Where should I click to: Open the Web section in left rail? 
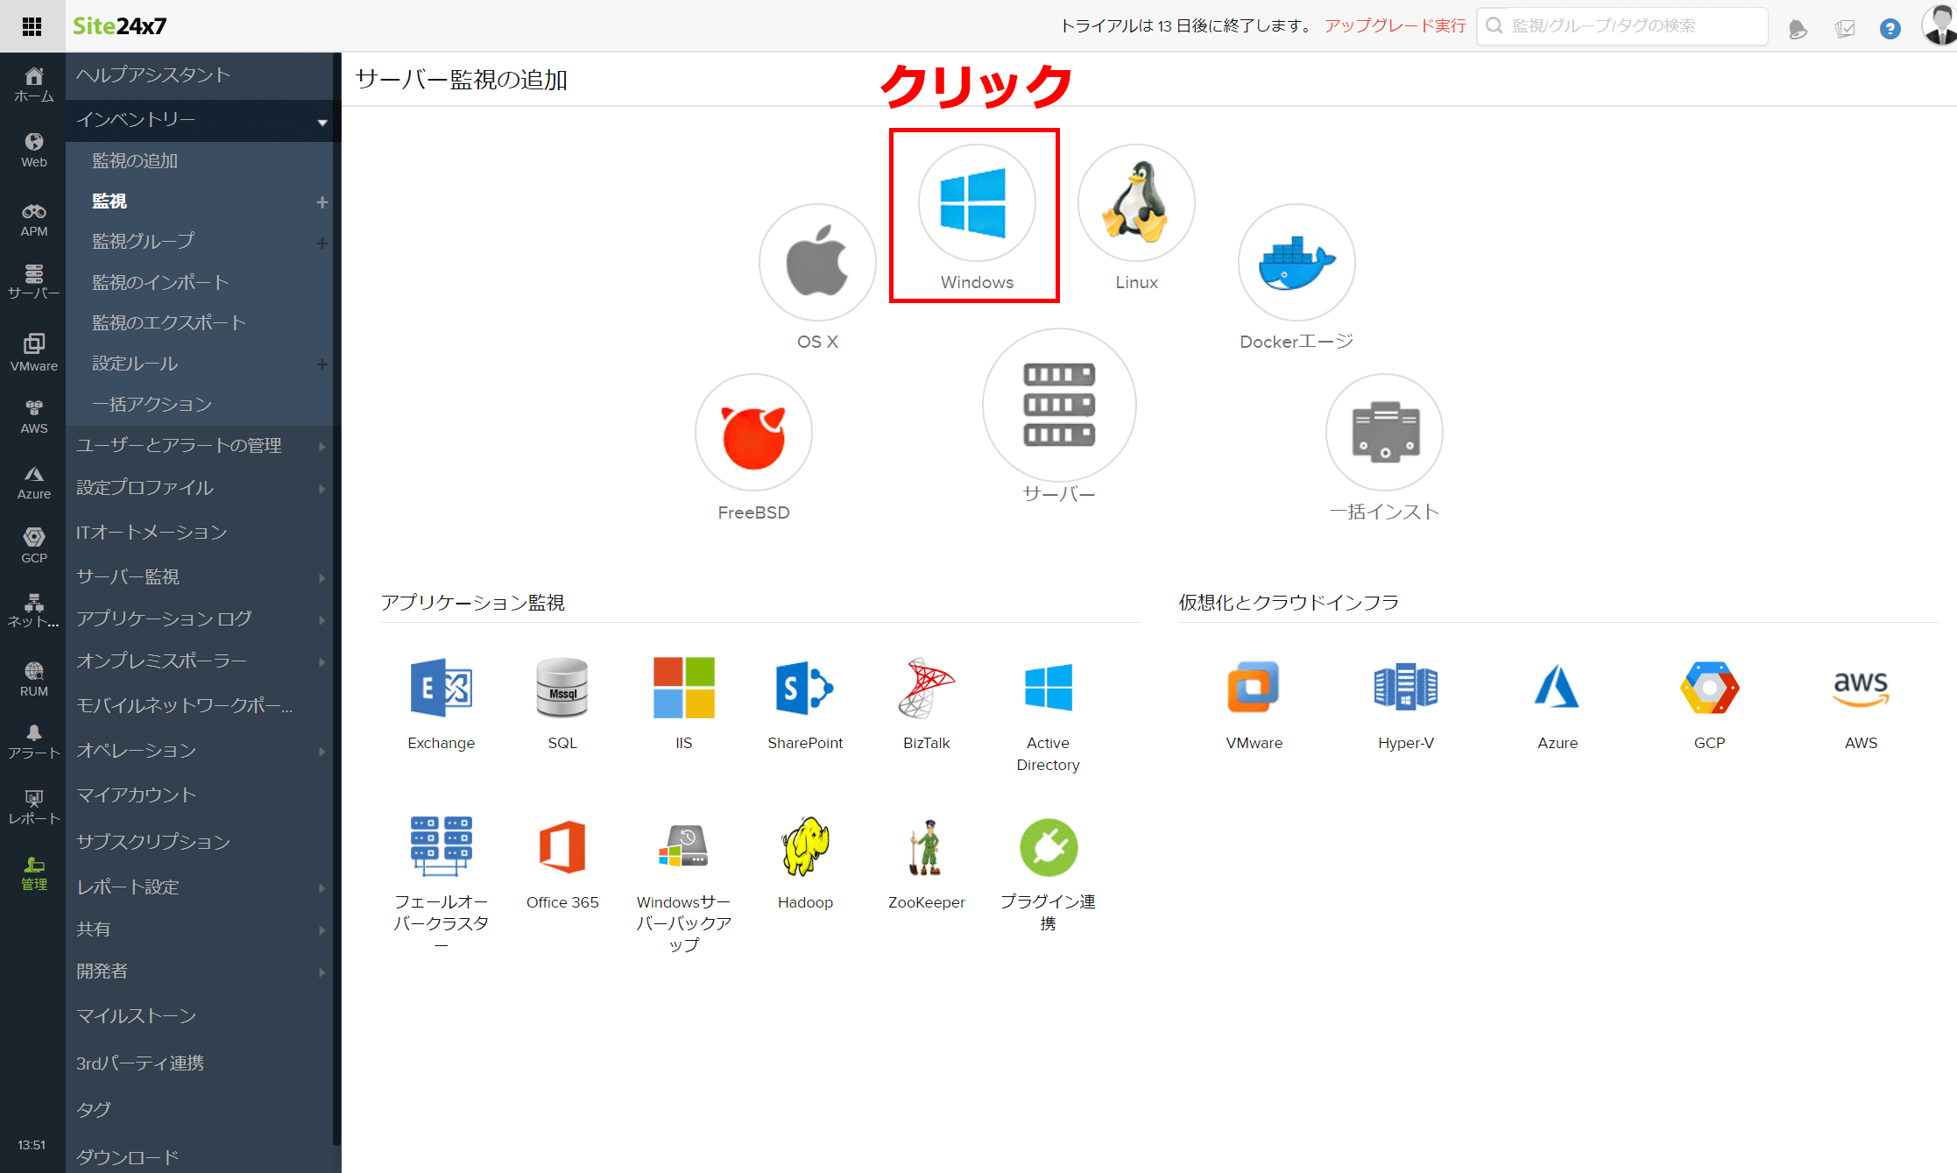33,150
